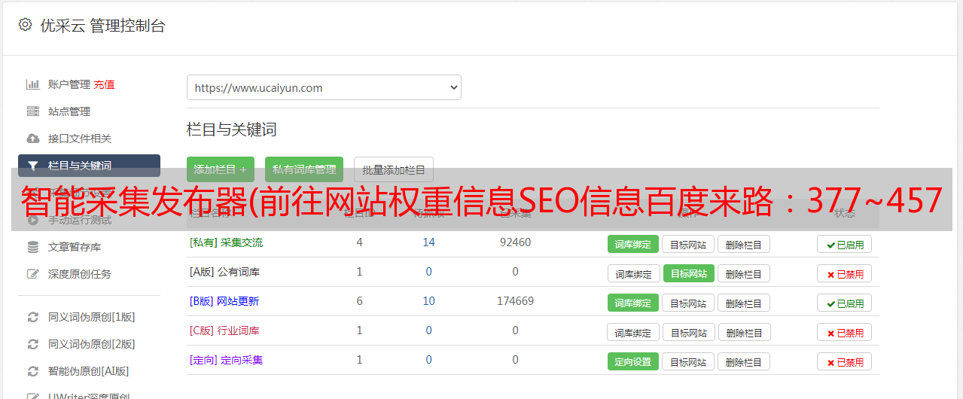The width and height of the screenshot is (963, 399).
Task: Click green 目标网站 for 公有词库 row
Action: pos(689,273)
